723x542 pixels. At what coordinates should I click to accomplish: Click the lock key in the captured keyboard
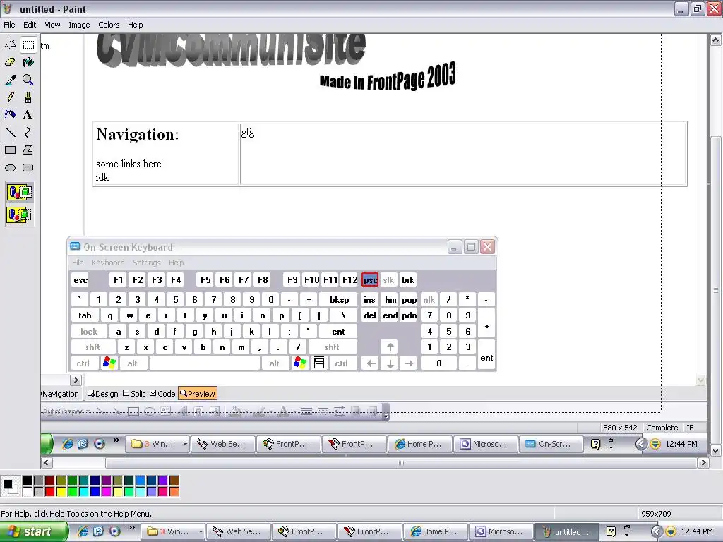(x=89, y=332)
